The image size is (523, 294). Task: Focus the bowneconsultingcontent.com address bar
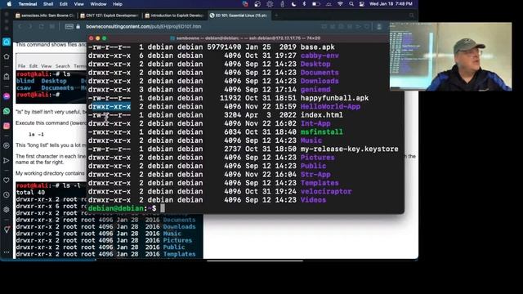tap(144, 26)
